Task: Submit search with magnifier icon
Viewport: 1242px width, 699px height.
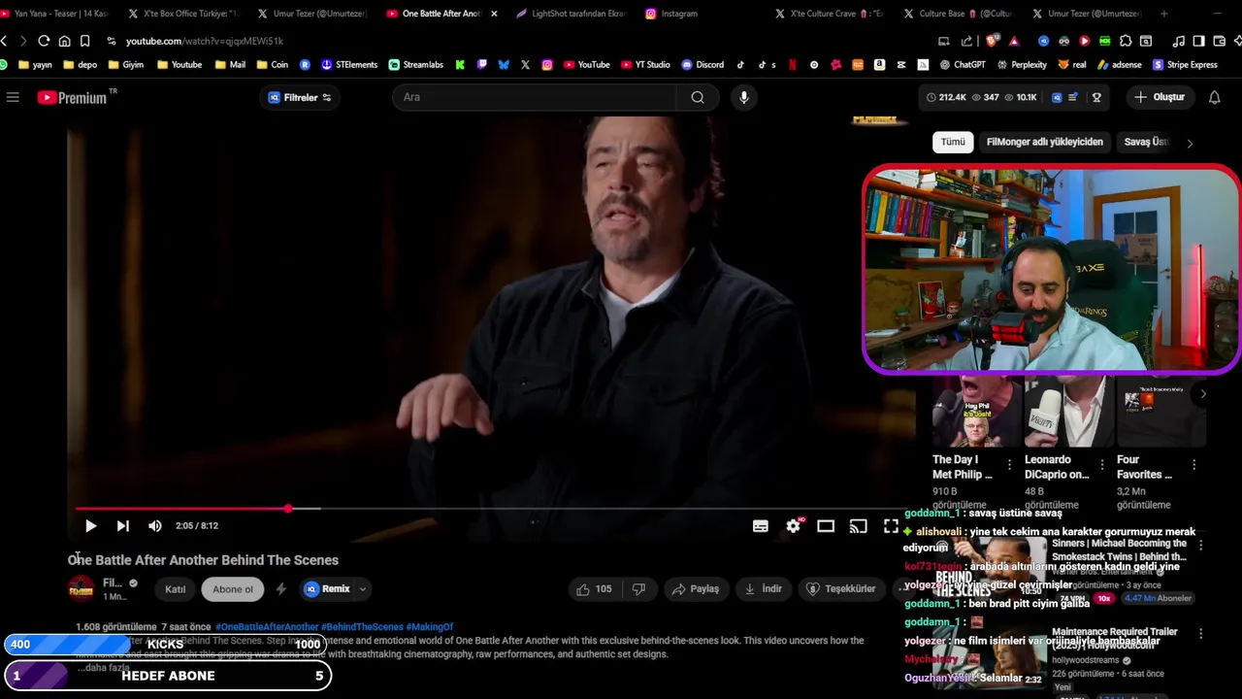Action: pos(698,97)
